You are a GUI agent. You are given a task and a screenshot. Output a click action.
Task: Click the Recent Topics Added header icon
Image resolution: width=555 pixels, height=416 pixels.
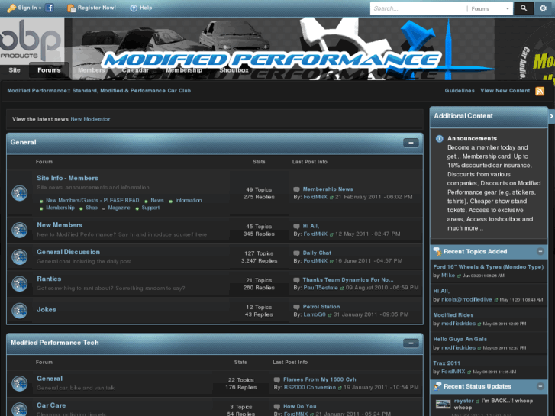coord(437,251)
